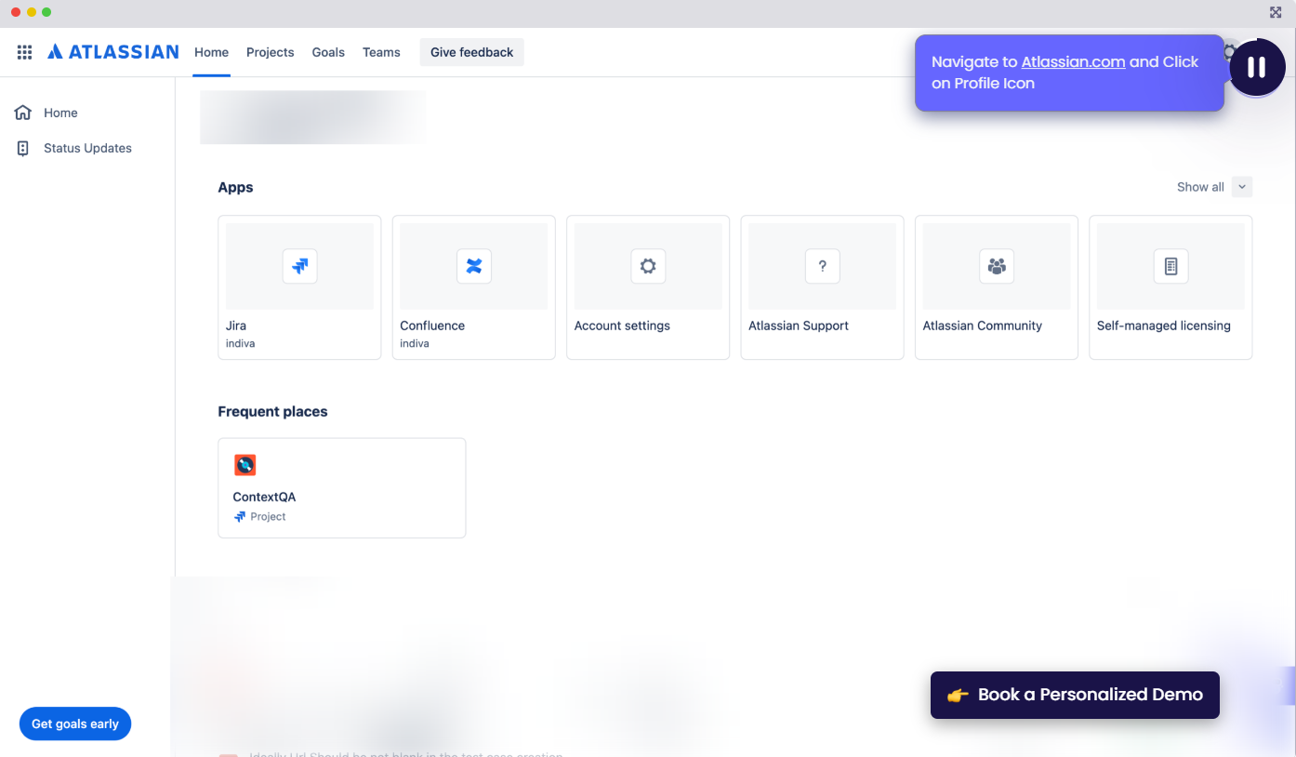Open the Confluence app icon
The width and height of the screenshot is (1296, 757).
[x=473, y=266]
